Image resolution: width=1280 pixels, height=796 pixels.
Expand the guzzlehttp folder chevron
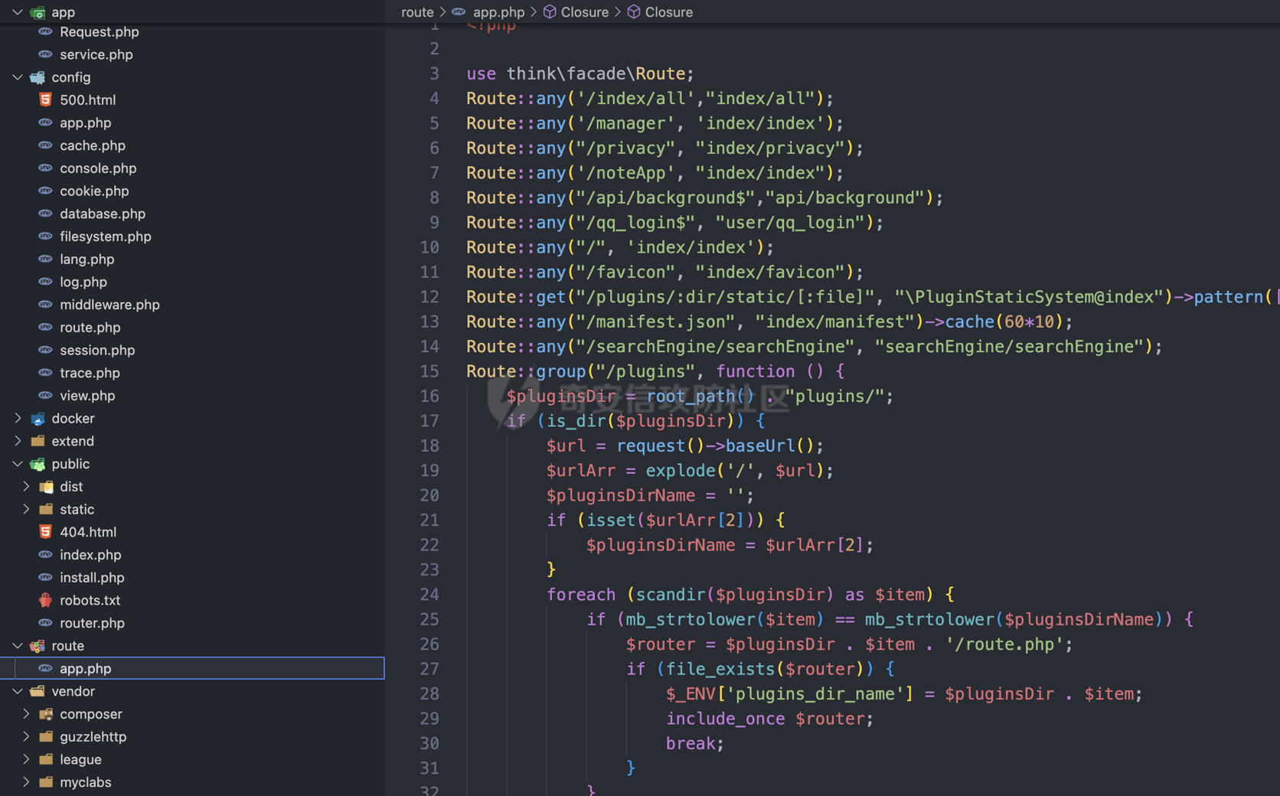coord(26,737)
